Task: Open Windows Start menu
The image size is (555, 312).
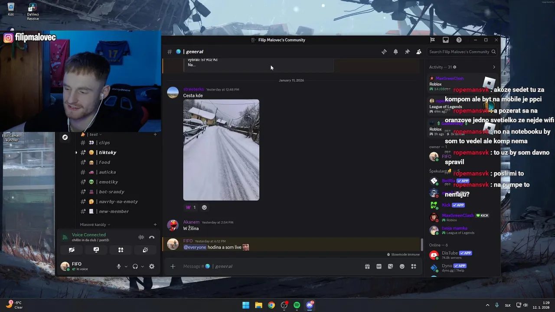Action: click(x=246, y=305)
